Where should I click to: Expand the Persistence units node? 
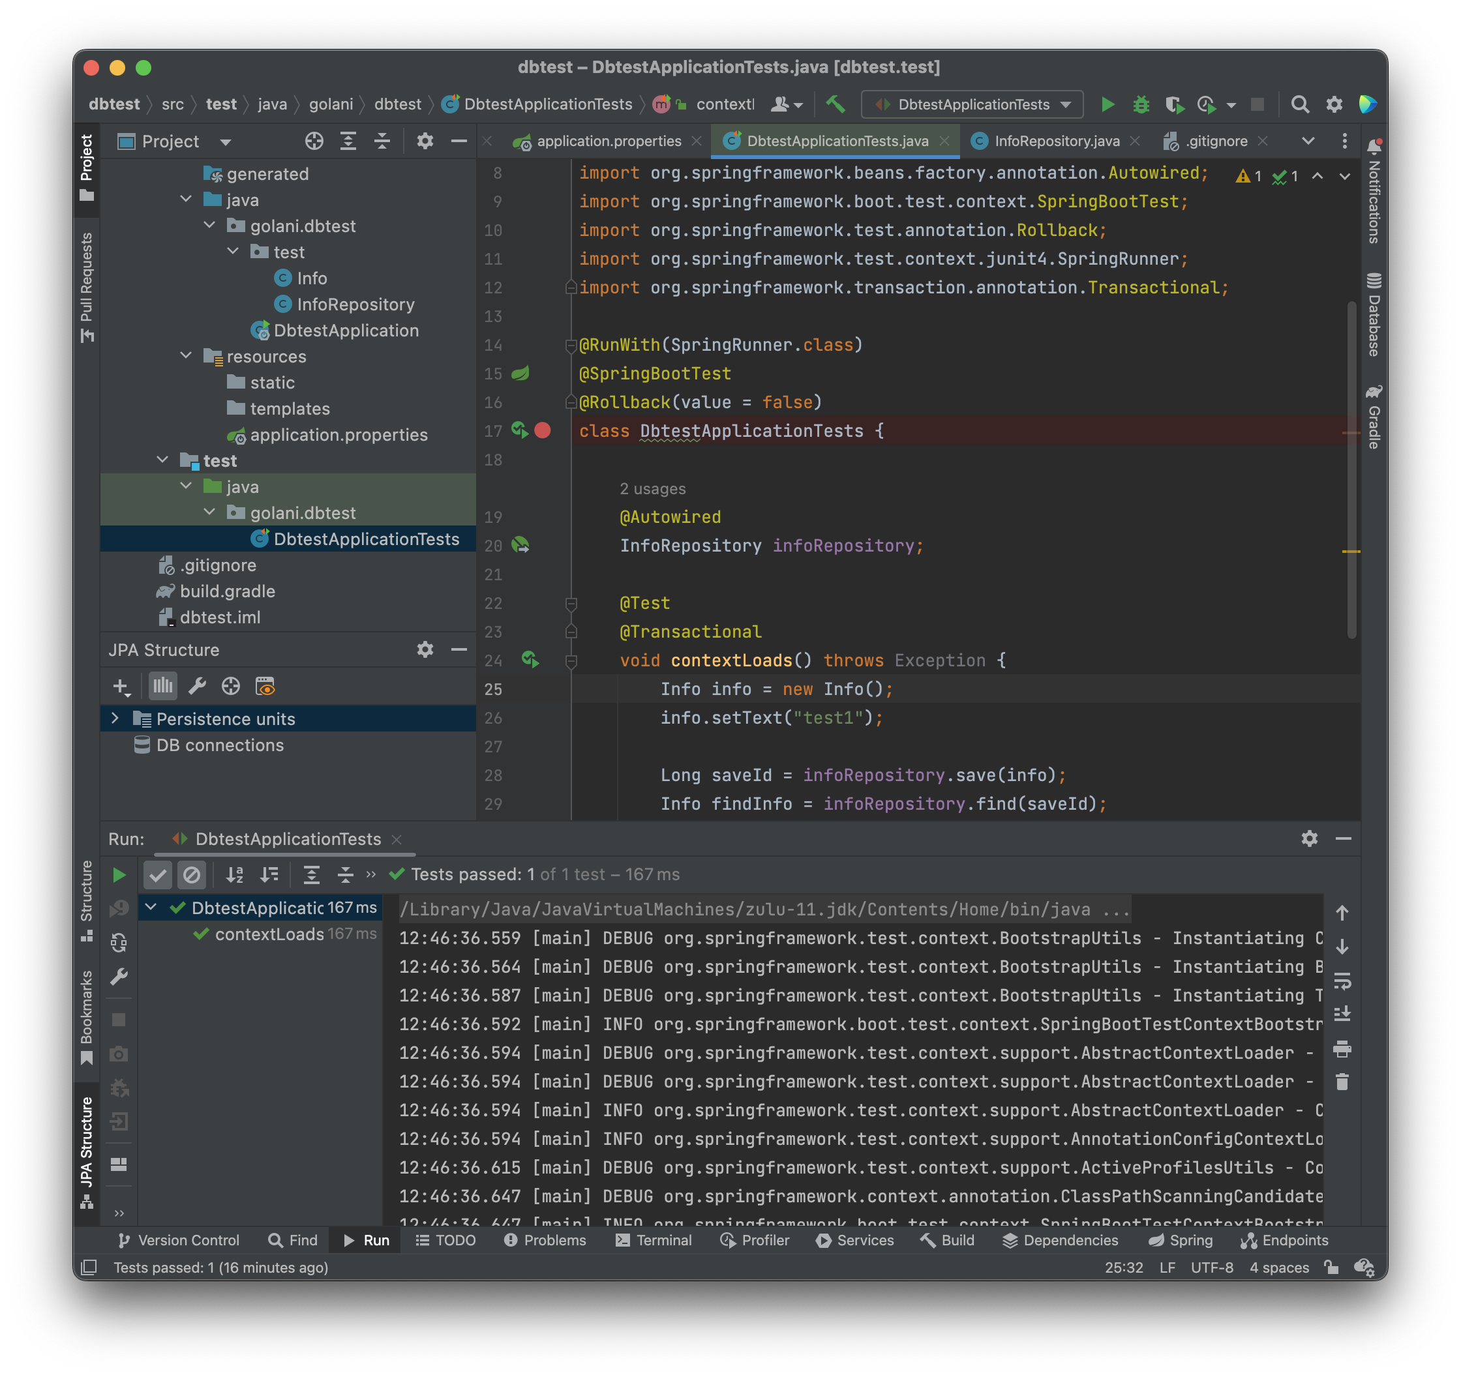115,718
